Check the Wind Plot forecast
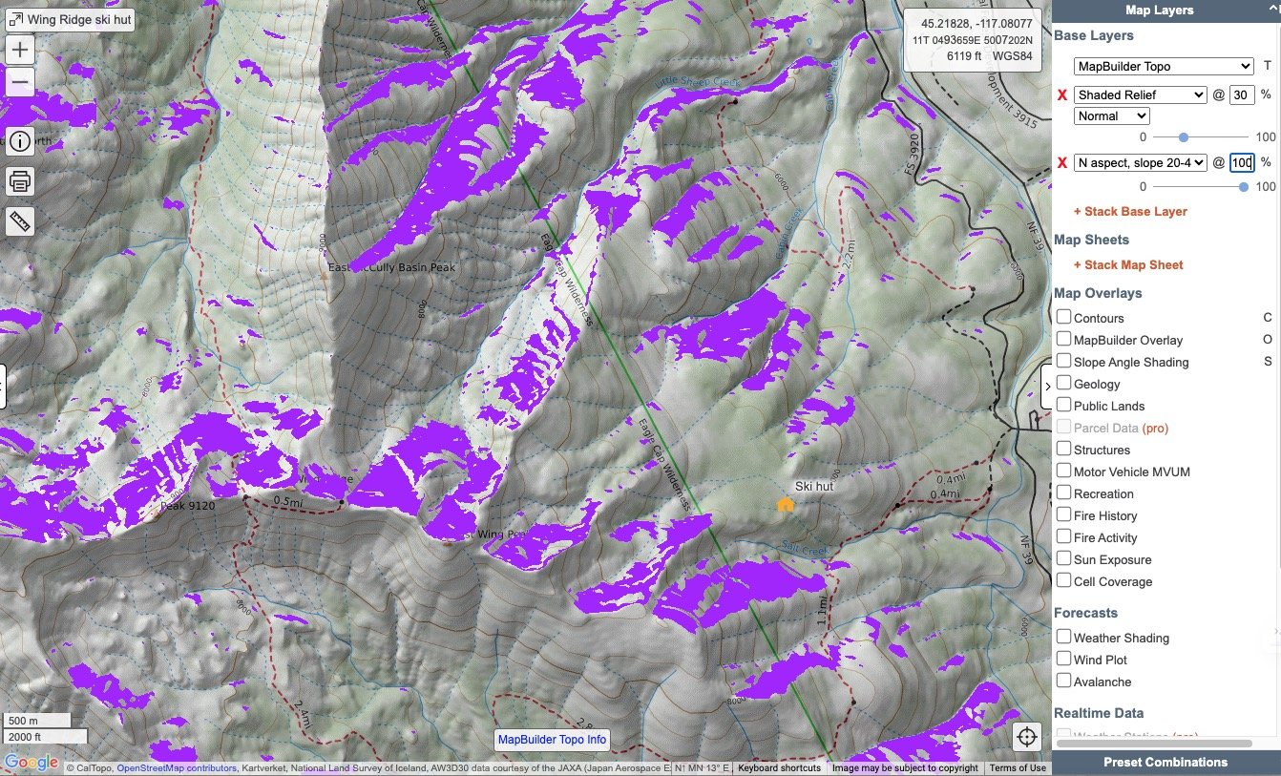The image size is (1281, 776). click(x=1063, y=659)
